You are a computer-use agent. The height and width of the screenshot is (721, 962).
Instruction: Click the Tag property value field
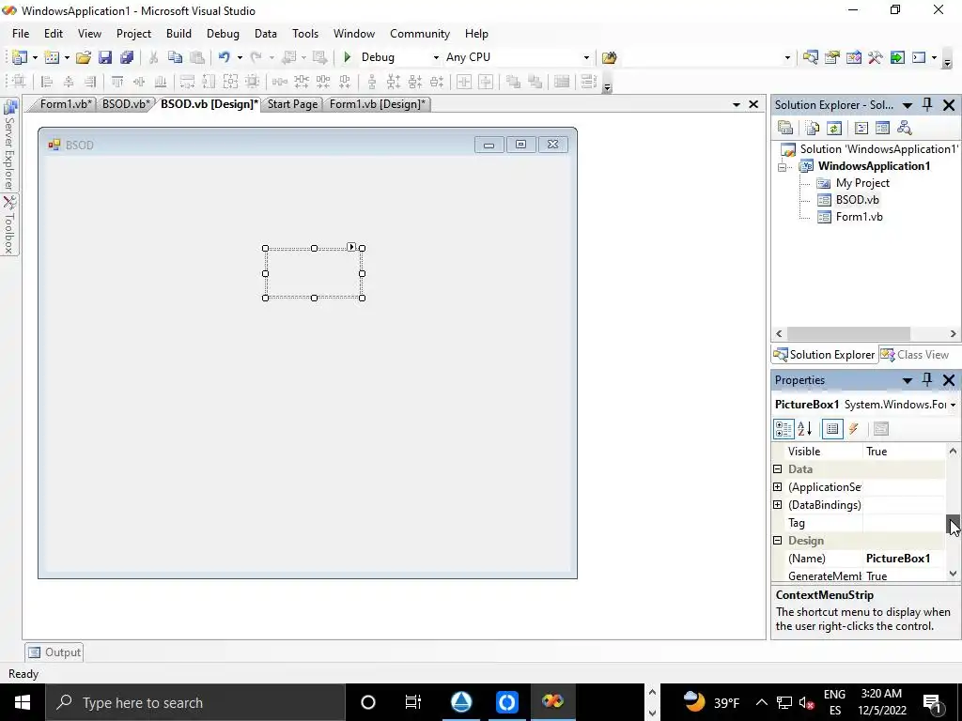[x=903, y=523]
